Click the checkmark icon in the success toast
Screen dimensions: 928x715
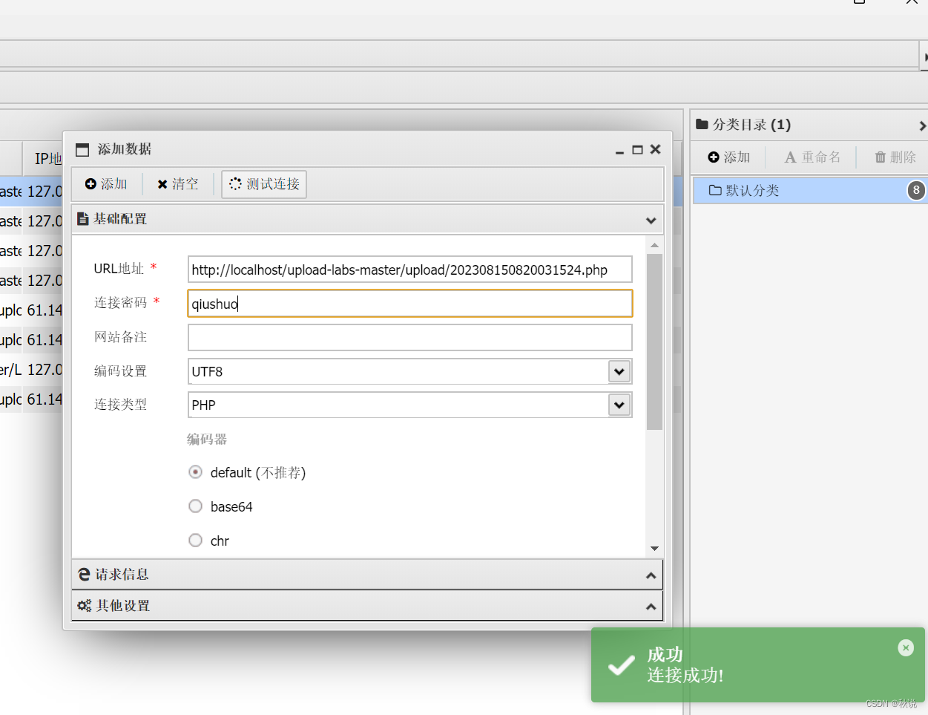pyautogui.click(x=621, y=665)
